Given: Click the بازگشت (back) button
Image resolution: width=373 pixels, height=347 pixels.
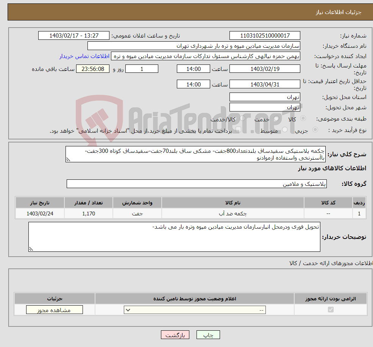Looking at the screenshot, I should click(x=175, y=335).
